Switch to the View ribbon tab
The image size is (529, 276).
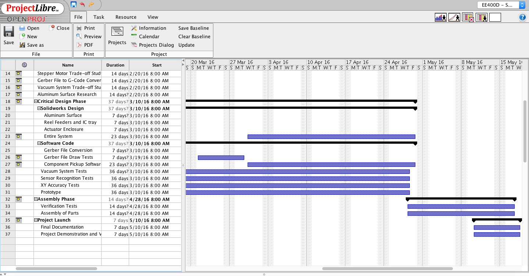coord(153,17)
